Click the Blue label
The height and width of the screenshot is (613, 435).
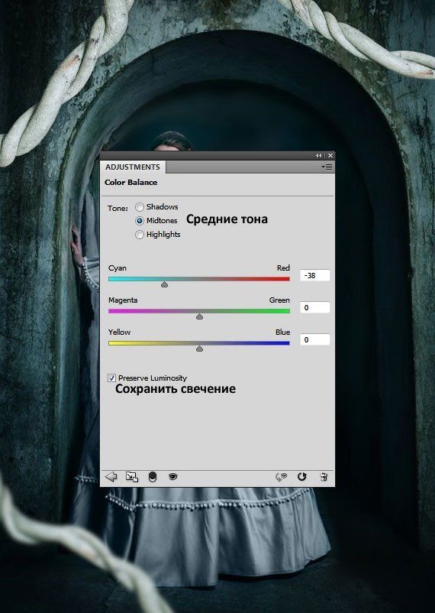282,332
